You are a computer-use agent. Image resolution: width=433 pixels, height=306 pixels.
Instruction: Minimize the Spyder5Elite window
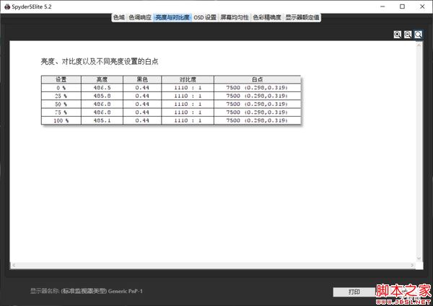pyautogui.click(x=382, y=6)
